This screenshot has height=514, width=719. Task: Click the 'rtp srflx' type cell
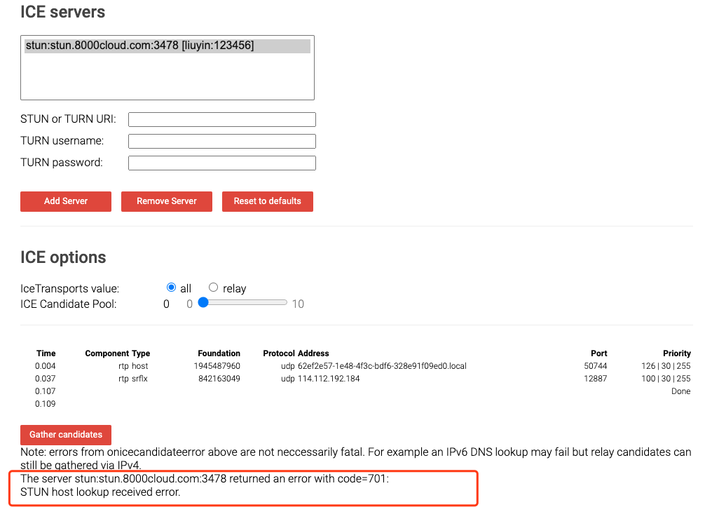coord(133,379)
